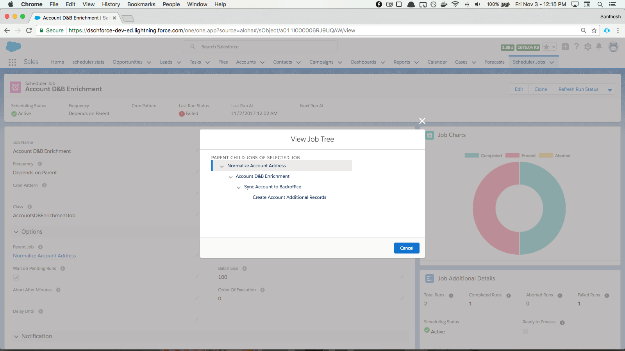Viewport: 625px width, 351px height.
Task: Switch to the Dashboards tab
Action: (363, 62)
